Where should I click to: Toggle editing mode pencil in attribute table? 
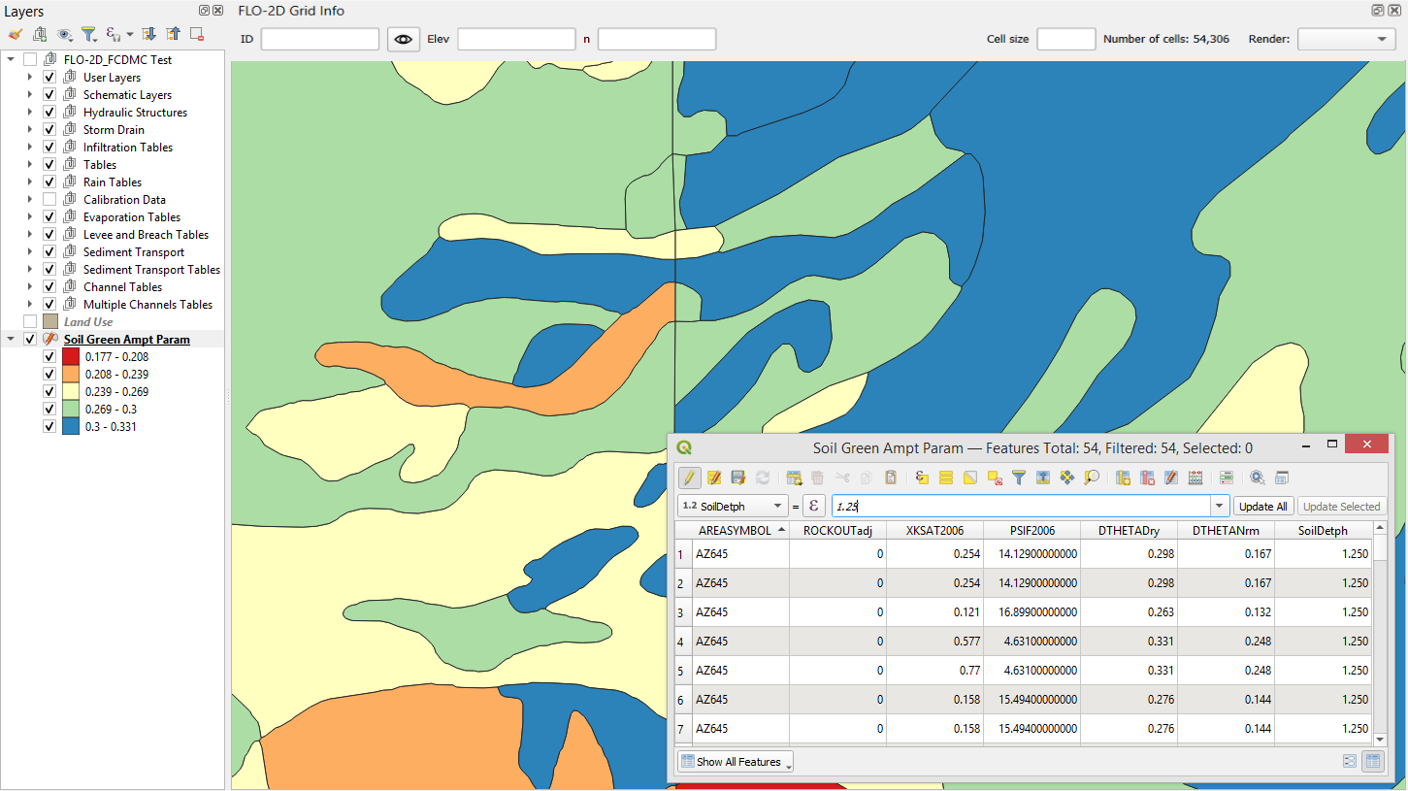(690, 478)
